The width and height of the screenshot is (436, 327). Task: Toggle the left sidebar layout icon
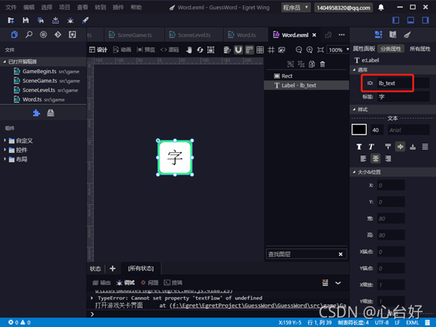click(x=396, y=20)
